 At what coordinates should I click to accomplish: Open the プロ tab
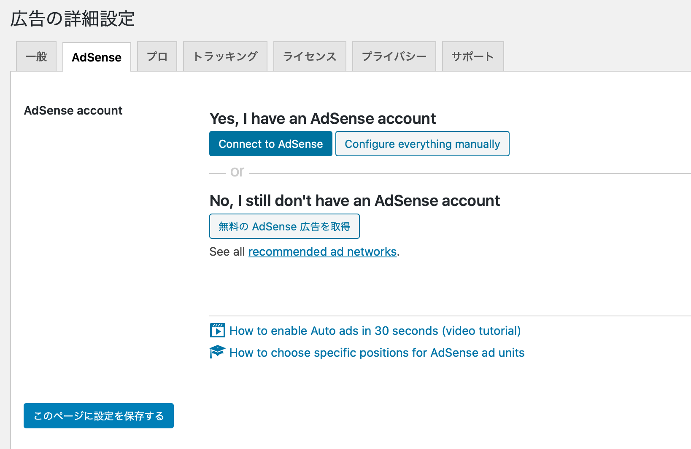point(157,56)
